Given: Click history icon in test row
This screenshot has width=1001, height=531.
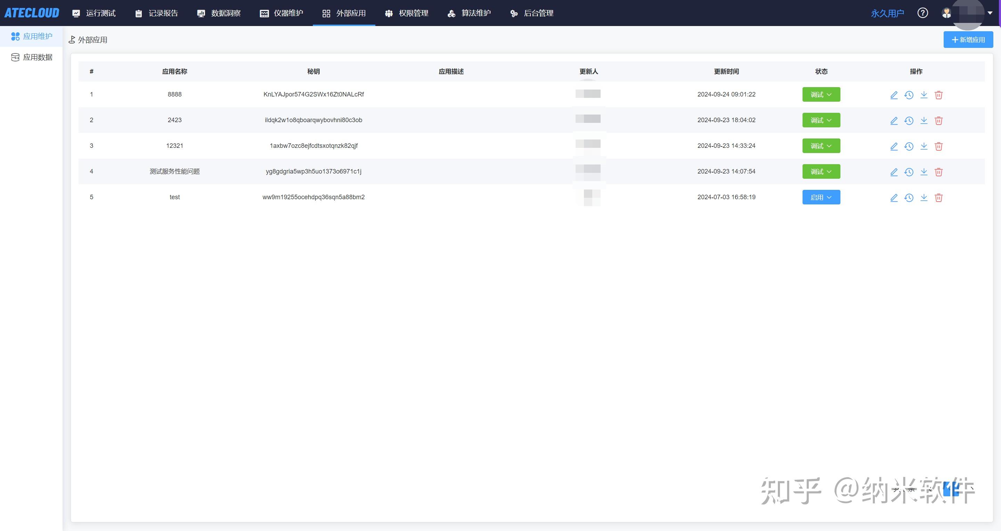Looking at the screenshot, I should click(909, 197).
